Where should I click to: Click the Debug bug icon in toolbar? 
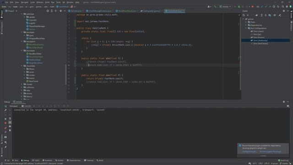point(239,7)
